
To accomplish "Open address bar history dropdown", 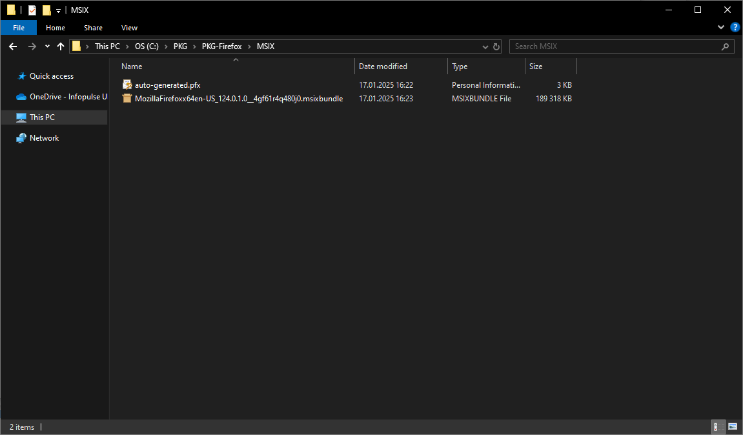I will pos(485,46).
